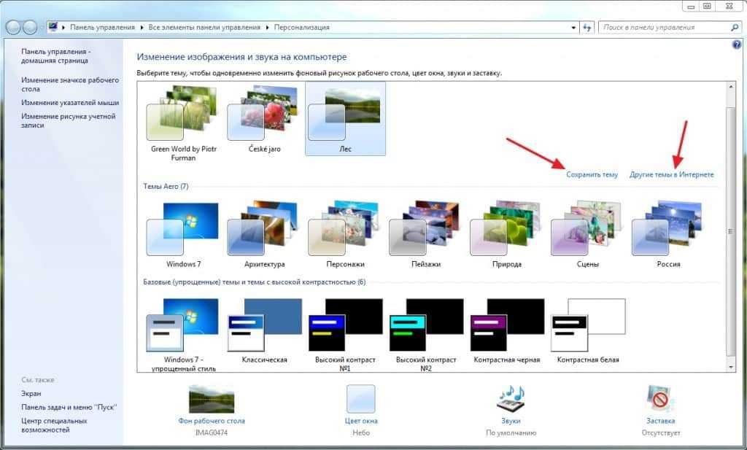Open the address bar history dropdown
747x450 pixels.
[x=573, y=28]
